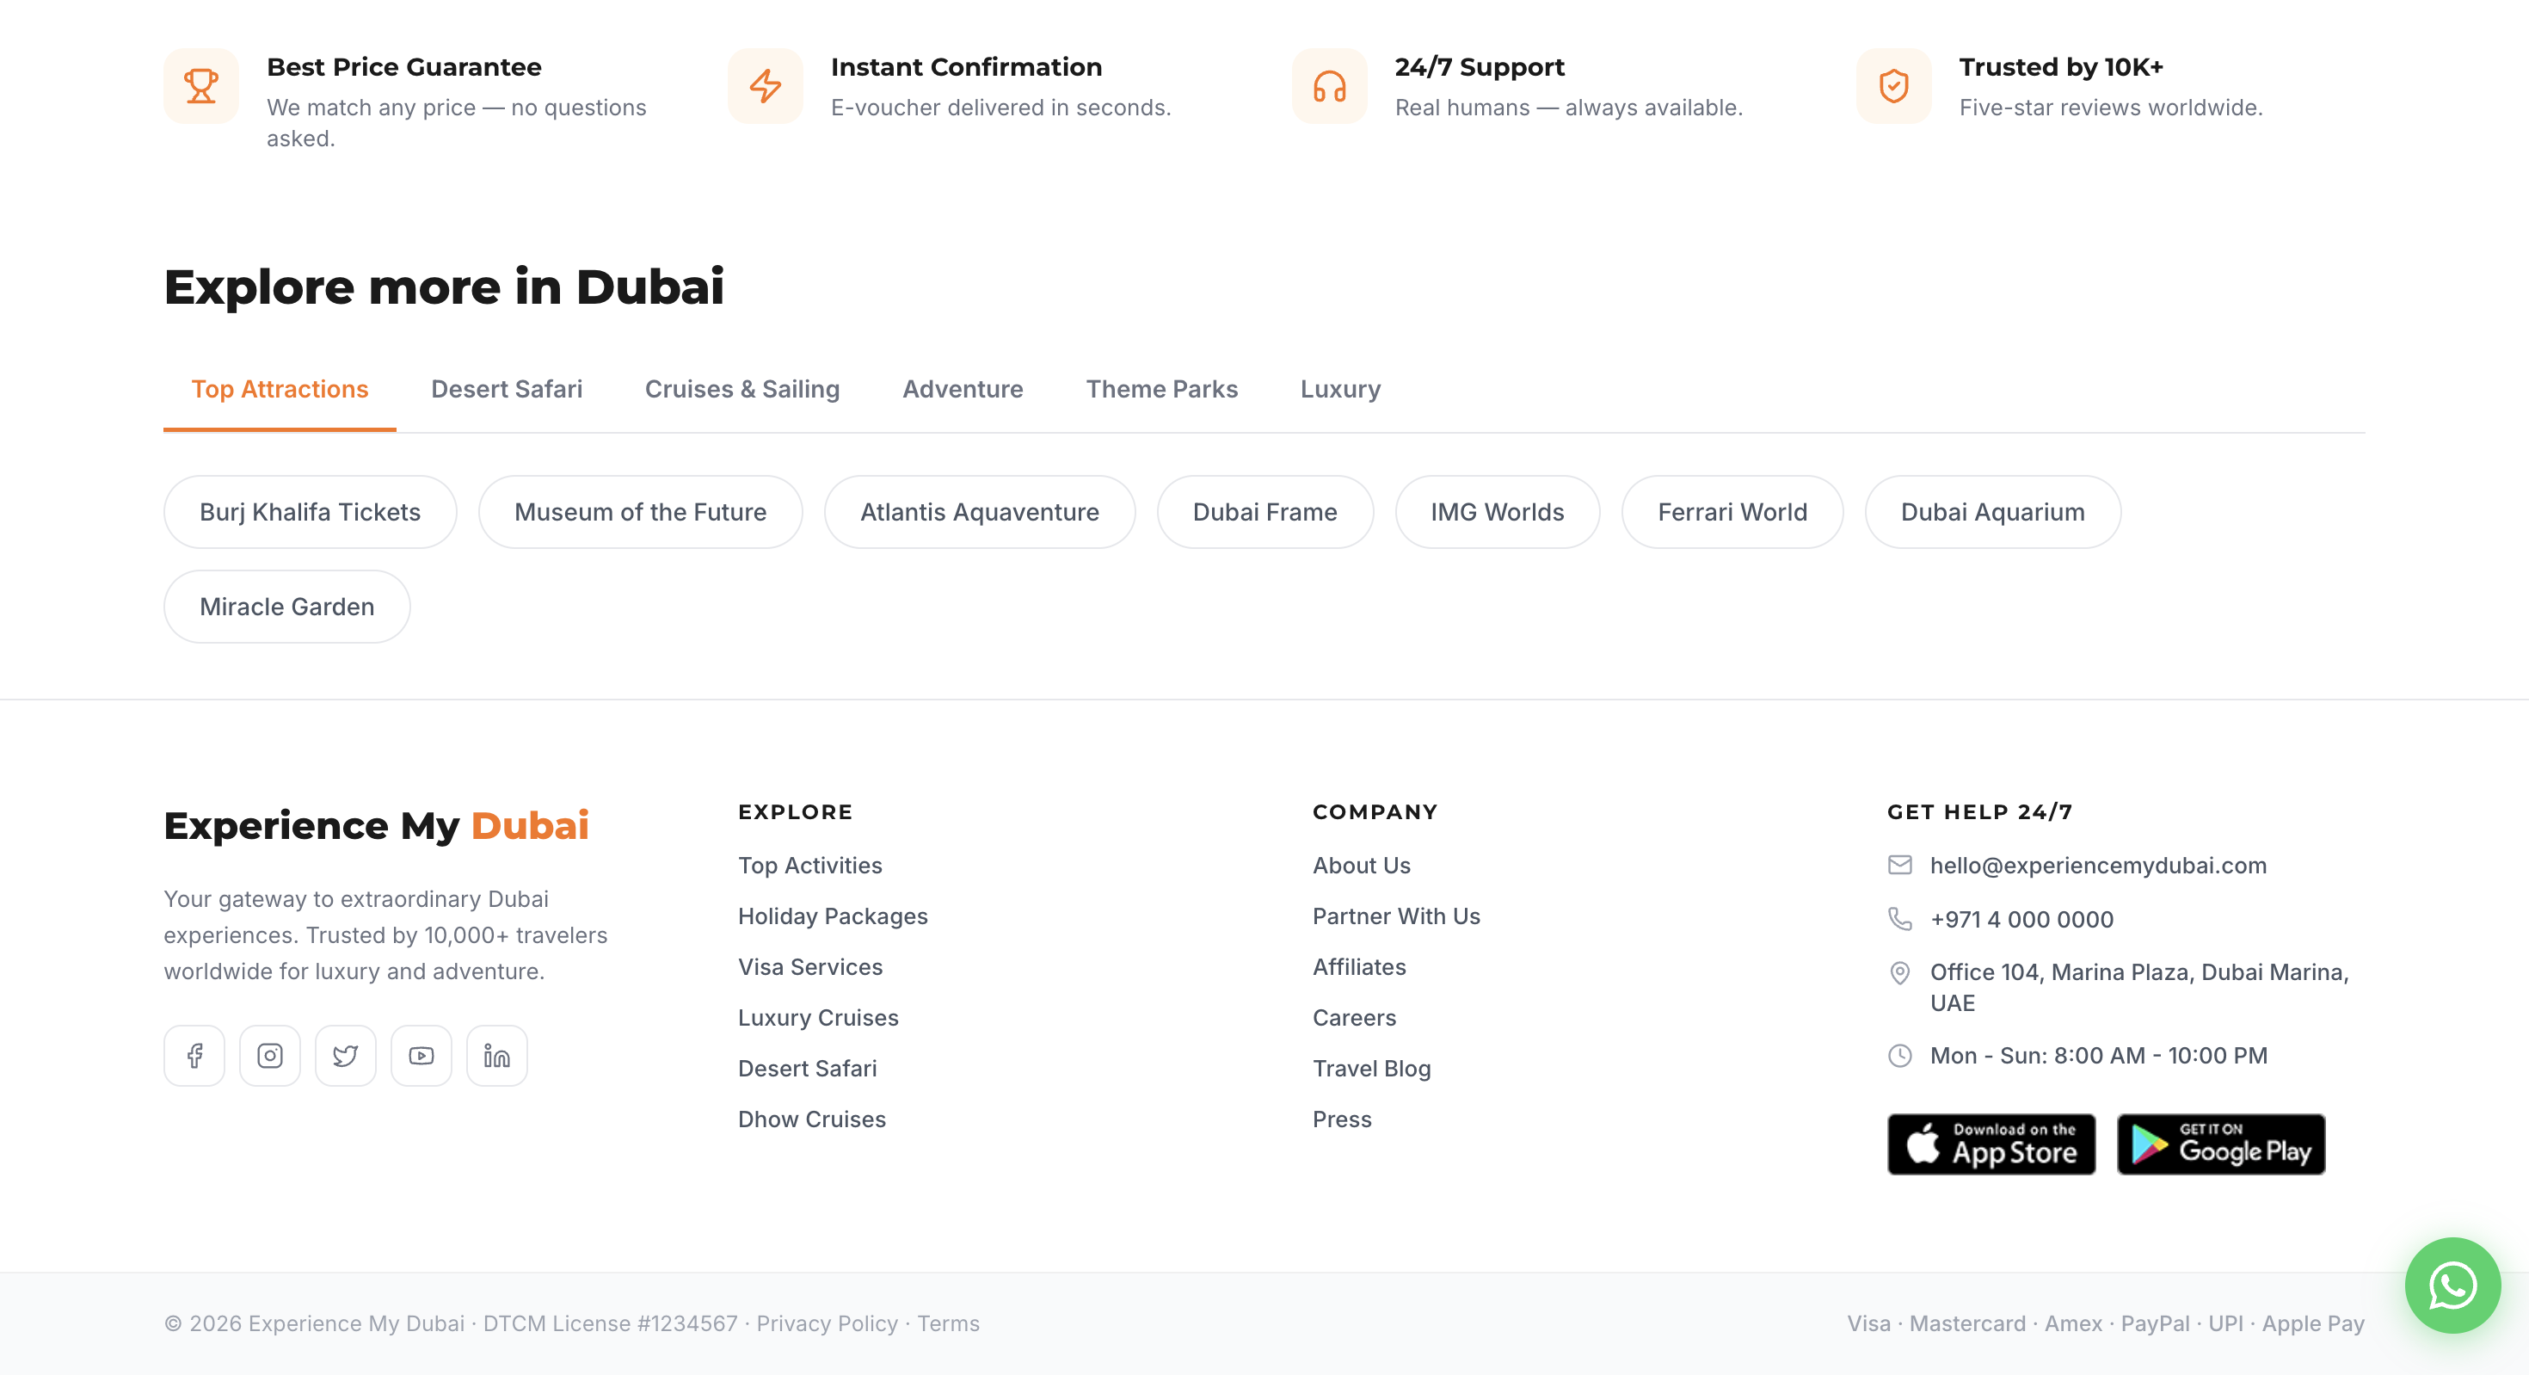Screen dimensions: 2529x1375
Task: Open the Twitter social link
Action: click(x=346, y=1056)
